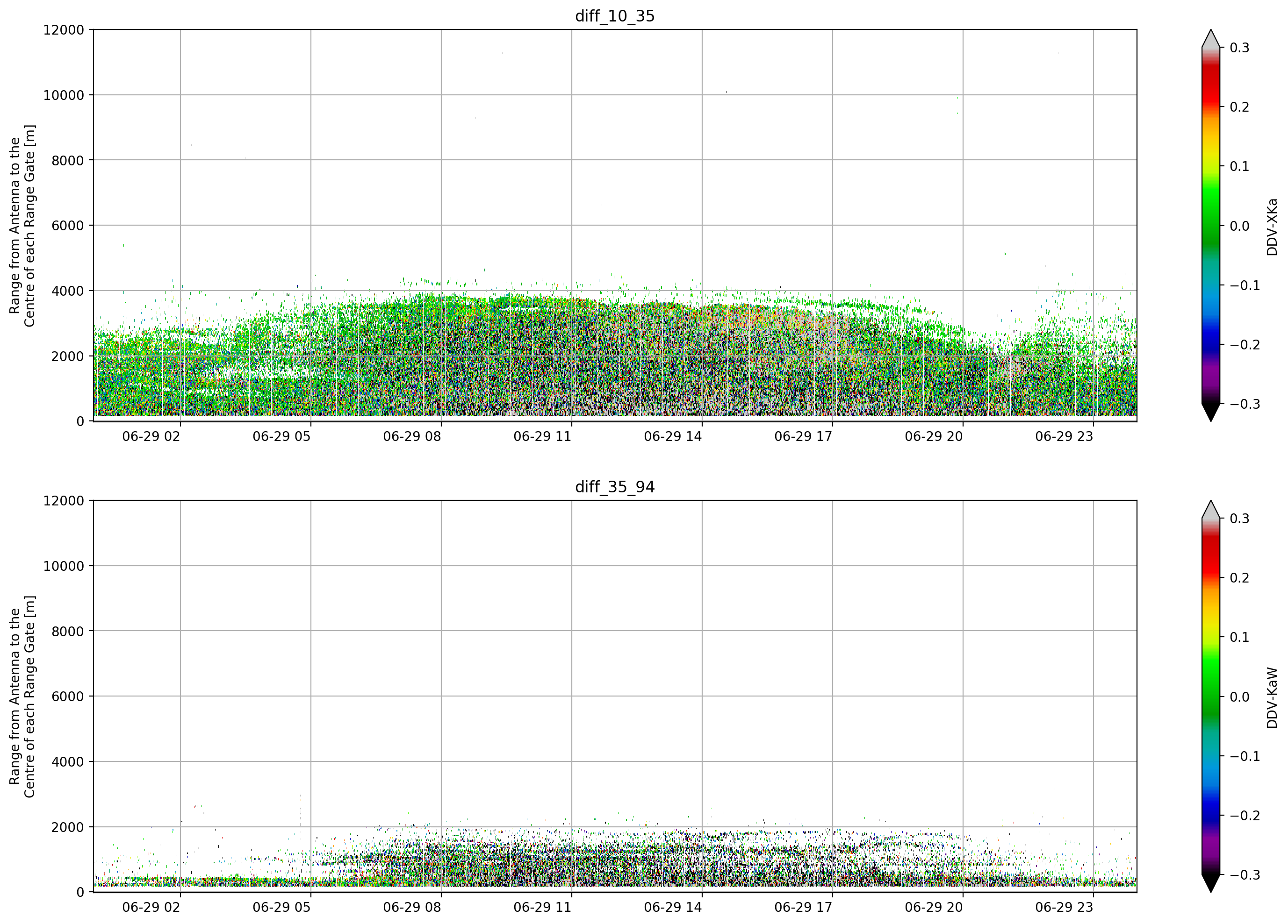1288x924 pixels.
Task: Click the '06-29 14' x-tick under the diff_35_94 plot
Action: pos(673,907)
